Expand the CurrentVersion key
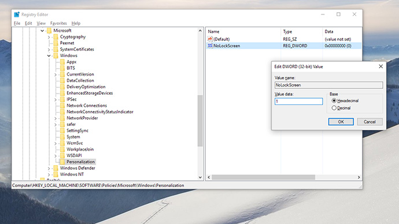This screenshot has height=224, width=399. click(56, 74)
